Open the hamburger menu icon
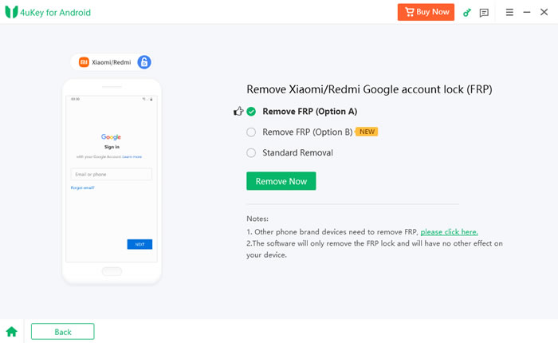Viewport: 558px width, 343px height. tap(509, 13)
